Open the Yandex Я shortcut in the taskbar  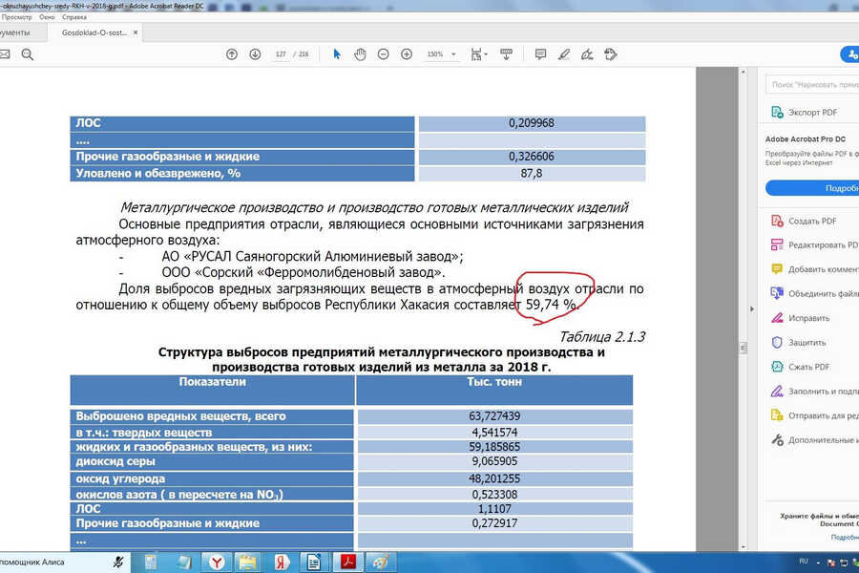click(282, 562)
